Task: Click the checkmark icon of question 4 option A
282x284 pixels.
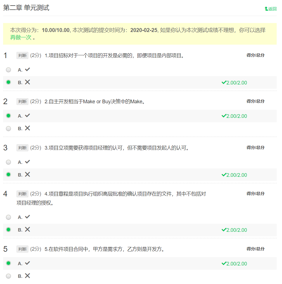Action: point(27,217)
